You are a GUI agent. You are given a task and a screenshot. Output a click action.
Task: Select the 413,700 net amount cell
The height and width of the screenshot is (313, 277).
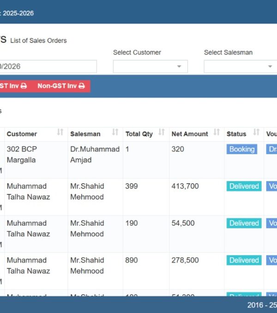click(x=185, y=187)
